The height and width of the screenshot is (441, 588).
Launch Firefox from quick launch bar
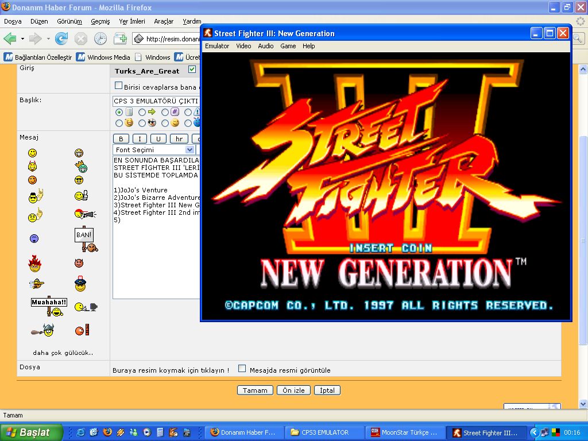pos(107,432)
